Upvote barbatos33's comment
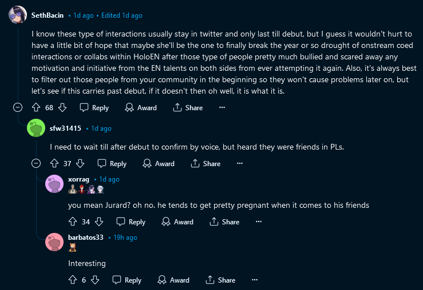423x290 pixels. click(72, 280)
